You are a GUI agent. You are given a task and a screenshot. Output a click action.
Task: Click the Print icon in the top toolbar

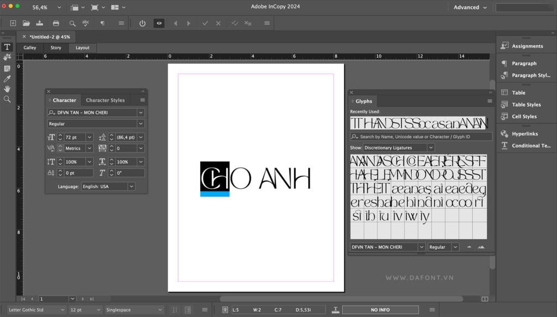pos(57,23)
